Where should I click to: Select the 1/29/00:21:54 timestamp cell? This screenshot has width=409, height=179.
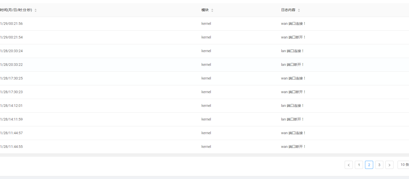pyautogui.click(x=11, y=37)
